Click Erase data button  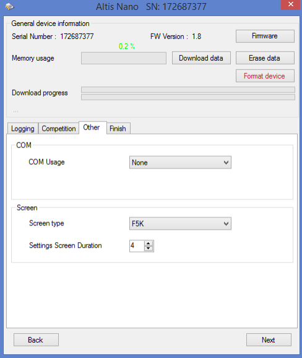coord(265,58)
